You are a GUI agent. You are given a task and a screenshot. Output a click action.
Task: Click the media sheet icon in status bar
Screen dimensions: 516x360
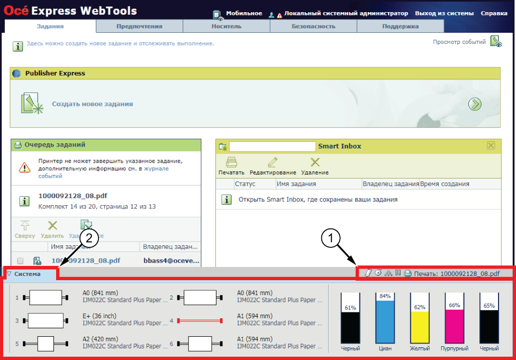click(x=368, y=273)
